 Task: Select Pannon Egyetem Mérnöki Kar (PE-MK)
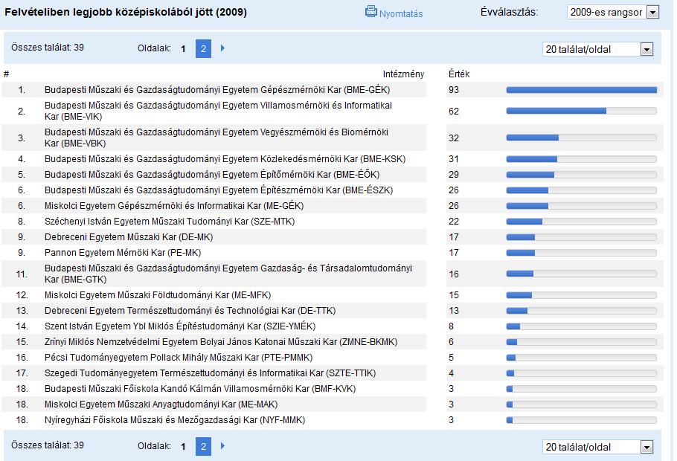[x=123, y=253]
